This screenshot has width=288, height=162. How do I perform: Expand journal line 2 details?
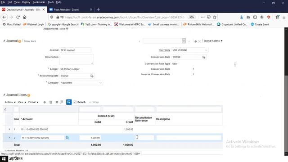(9, 138)
